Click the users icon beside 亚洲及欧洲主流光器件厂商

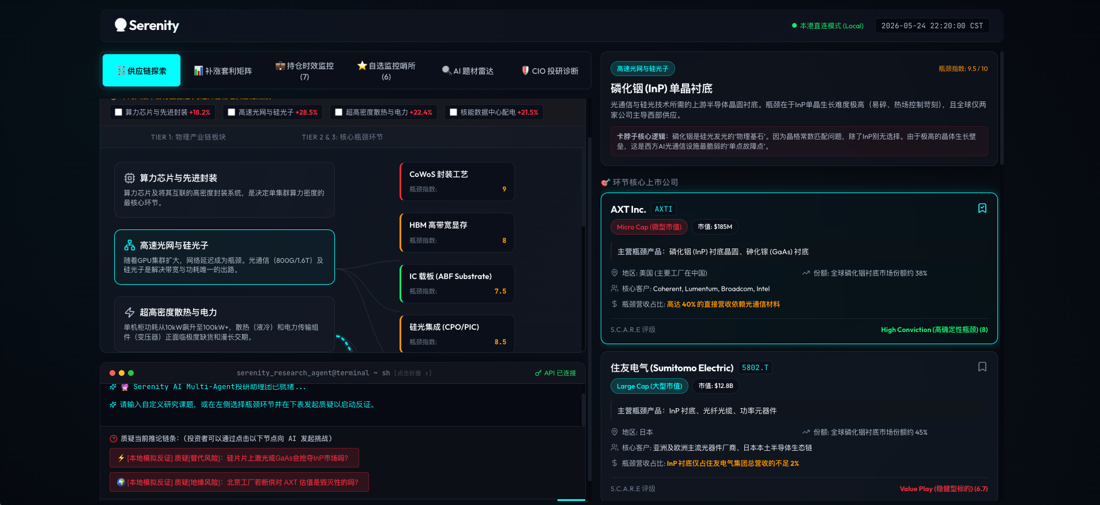pos(615,447)
